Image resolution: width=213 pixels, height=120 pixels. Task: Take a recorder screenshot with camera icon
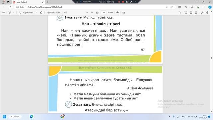[127, 2]
